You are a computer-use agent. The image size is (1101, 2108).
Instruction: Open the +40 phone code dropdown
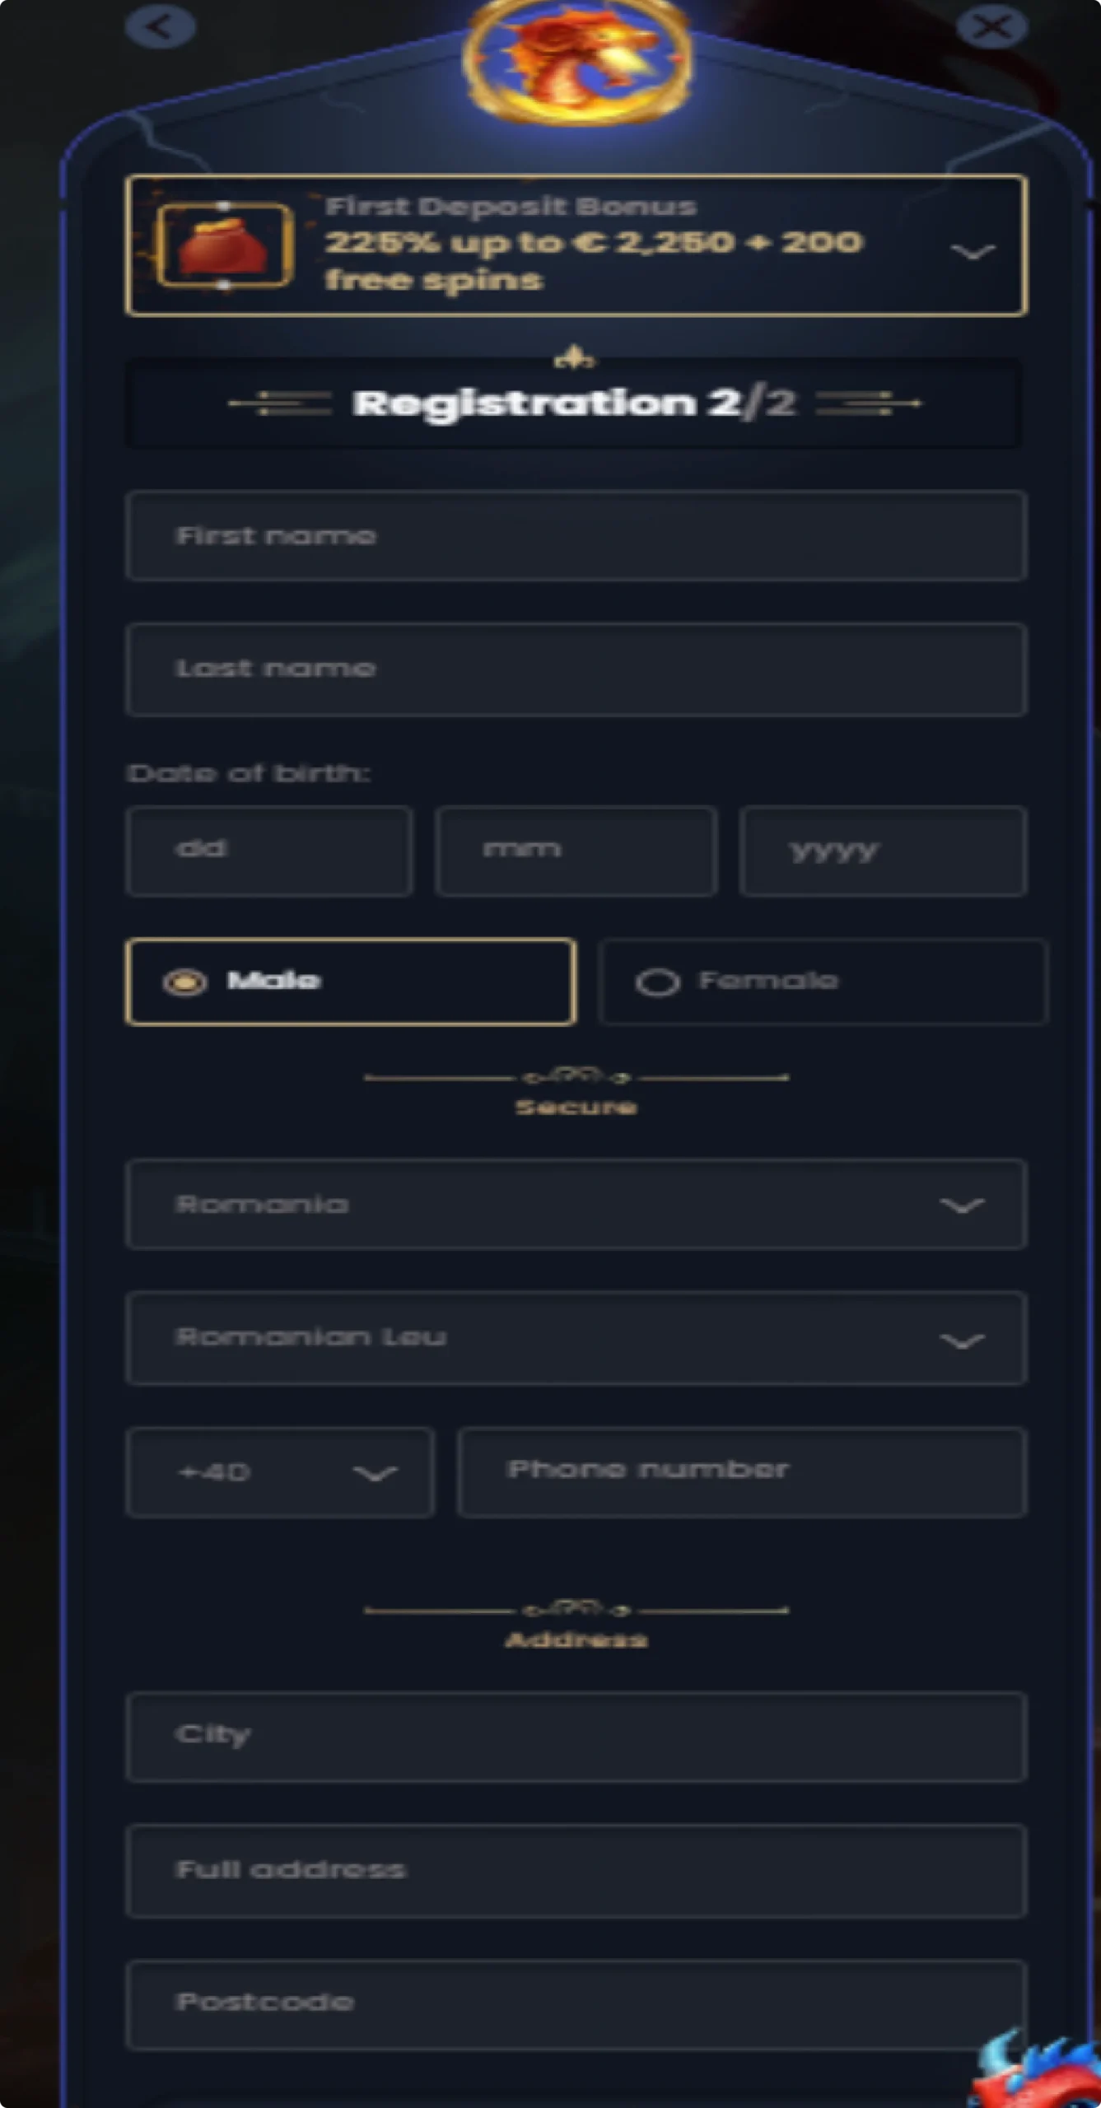pos(280,1471)
